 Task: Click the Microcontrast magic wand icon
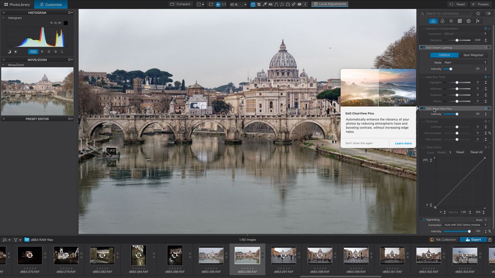click(490, 133)
